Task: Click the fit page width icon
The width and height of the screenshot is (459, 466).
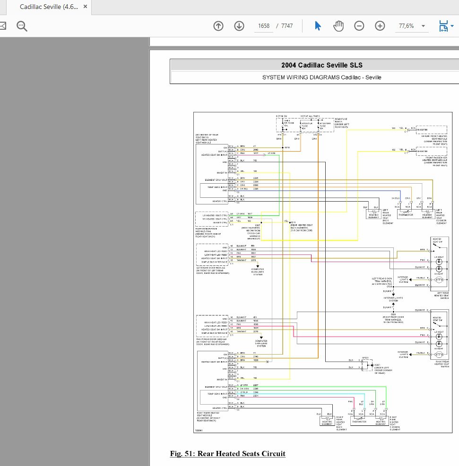Action: pyautogui.click(x=443, y=26)
